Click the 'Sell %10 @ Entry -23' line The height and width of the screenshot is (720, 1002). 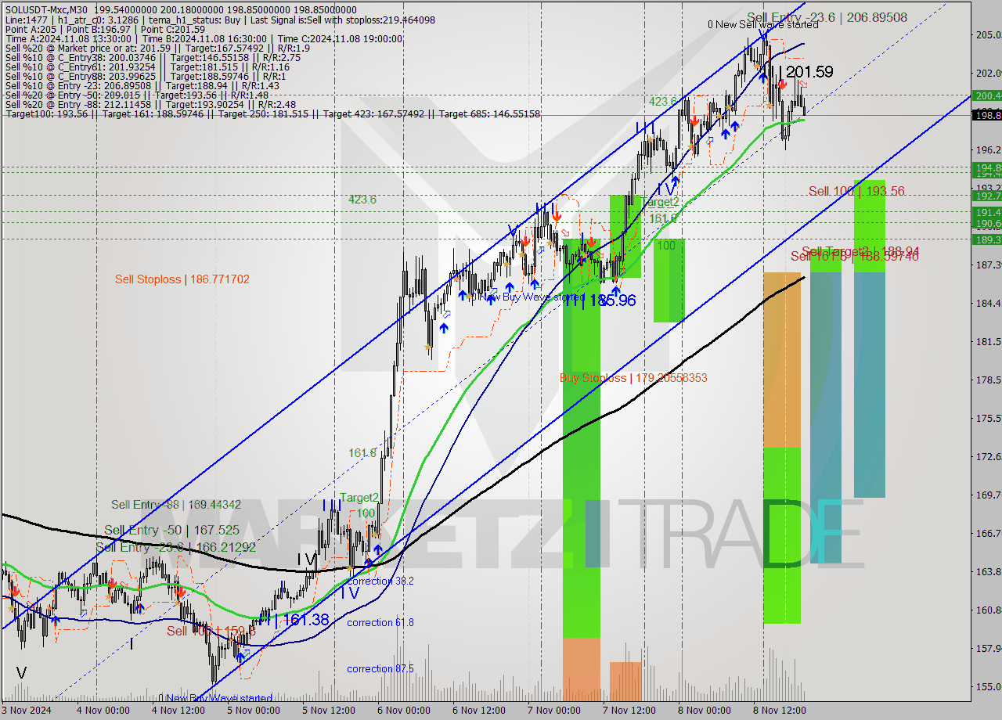click(x=142, y=85)
